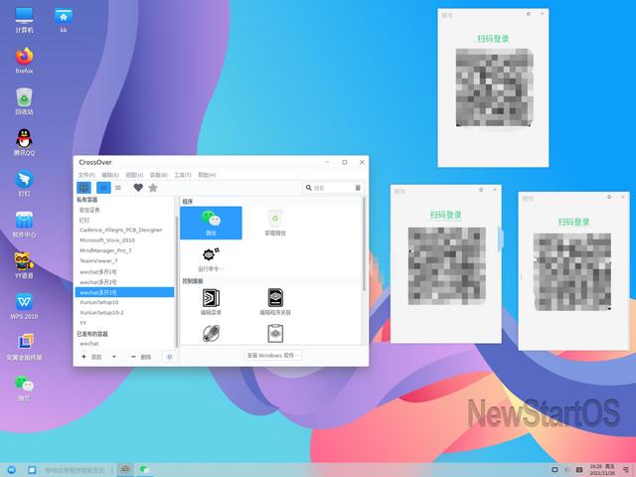This screenshot has width=636, height=477.
Task: Select the XunLeiSetup10-2 container
Action: click(x=124, y=313)
